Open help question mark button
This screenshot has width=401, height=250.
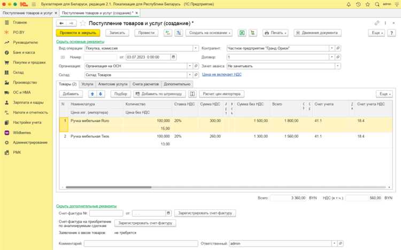pos(391,33)
